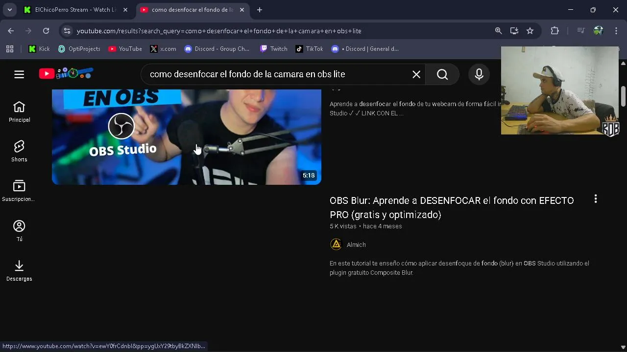Click the Almich channel avatar

pyautogui.click(x=336, y=244)
